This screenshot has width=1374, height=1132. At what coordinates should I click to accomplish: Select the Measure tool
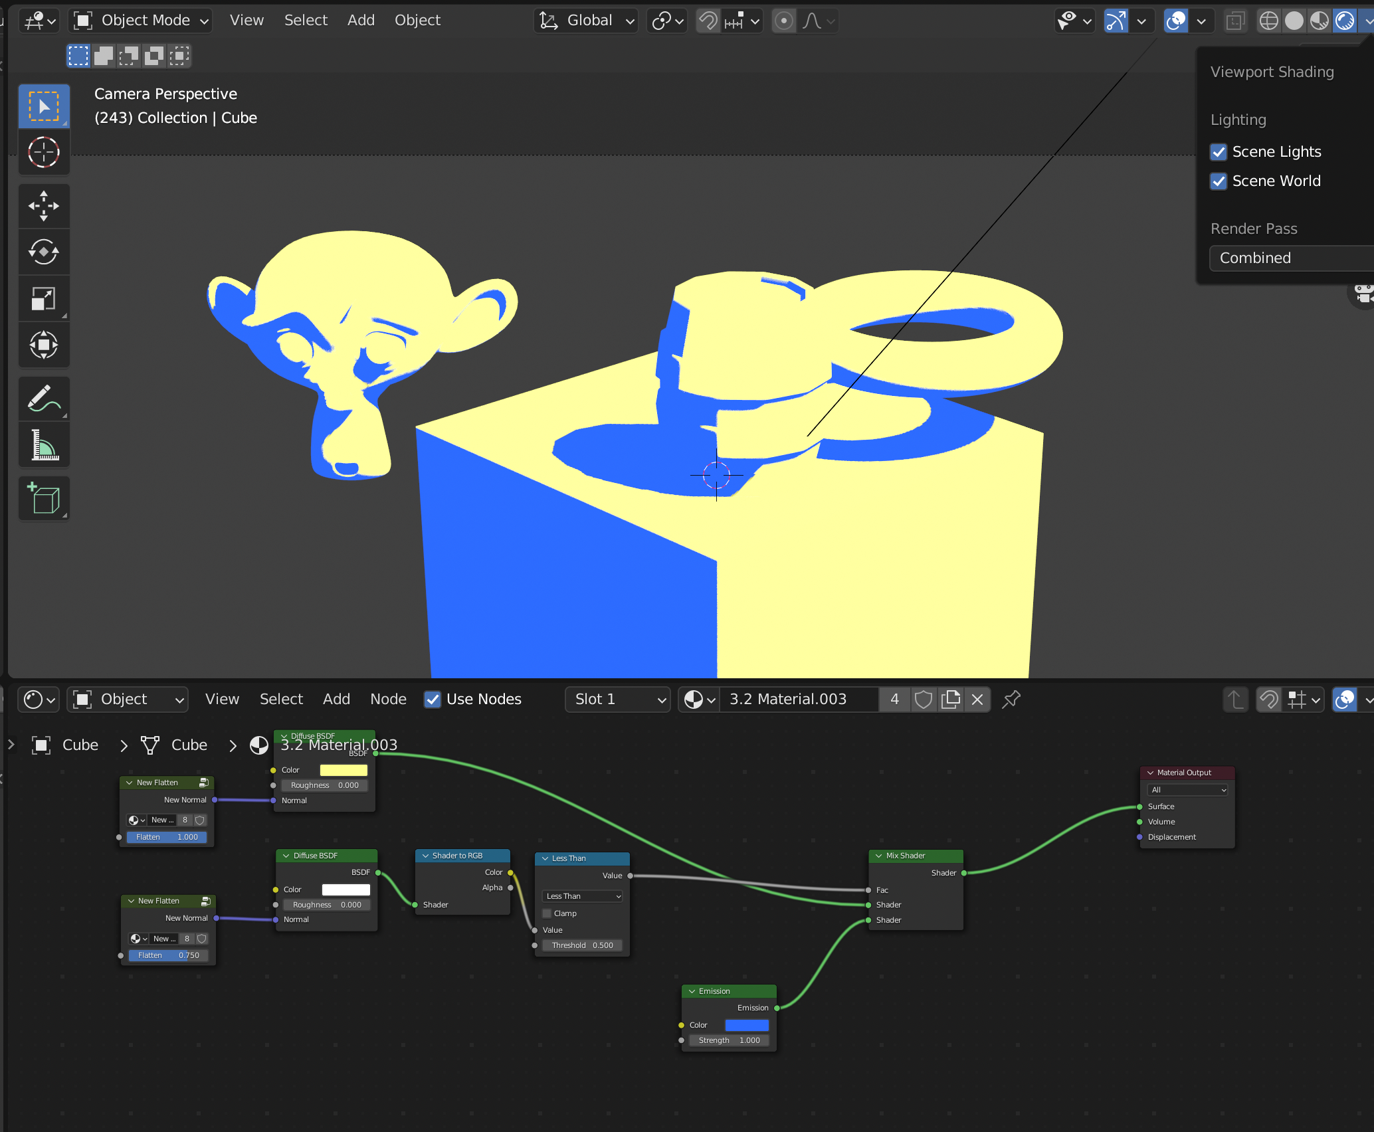point(44,445)
